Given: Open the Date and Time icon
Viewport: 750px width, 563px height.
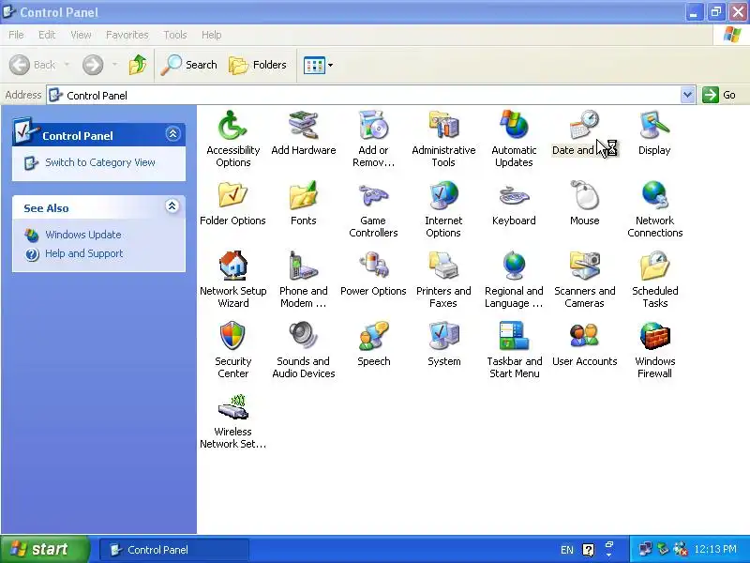Looking at the screenshot, I should pyautogui.click(x=584, y=133).
